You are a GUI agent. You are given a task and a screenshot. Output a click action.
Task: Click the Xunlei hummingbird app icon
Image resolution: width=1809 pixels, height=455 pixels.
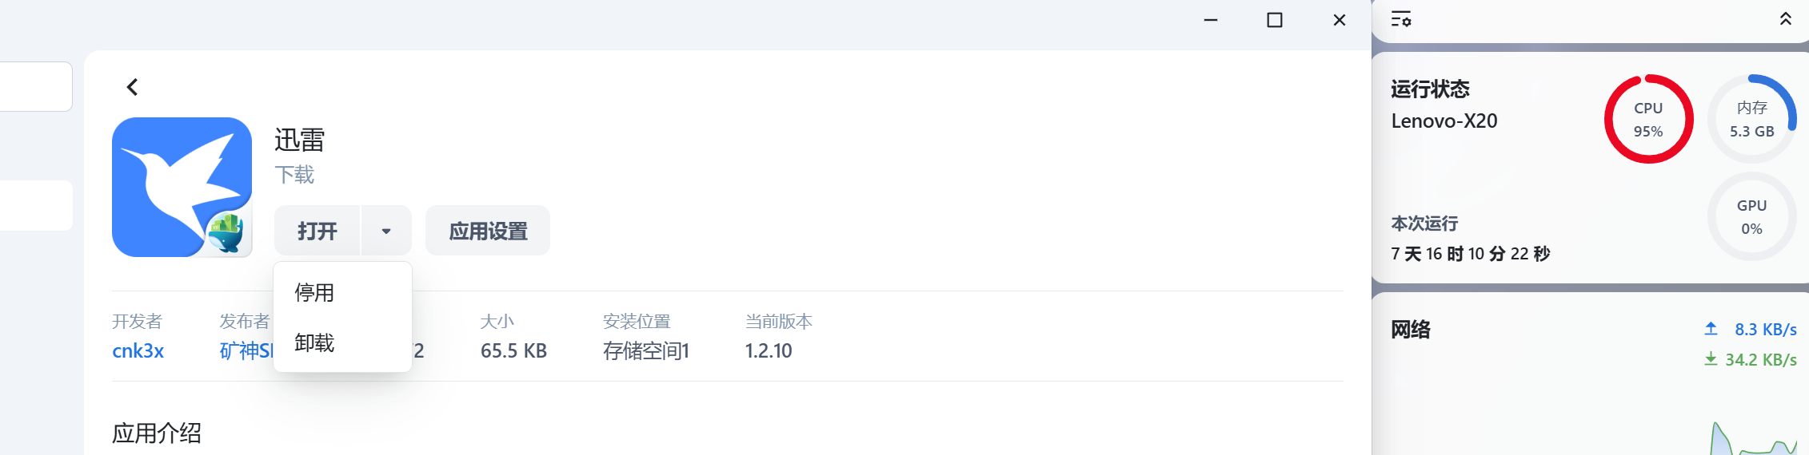182,187
